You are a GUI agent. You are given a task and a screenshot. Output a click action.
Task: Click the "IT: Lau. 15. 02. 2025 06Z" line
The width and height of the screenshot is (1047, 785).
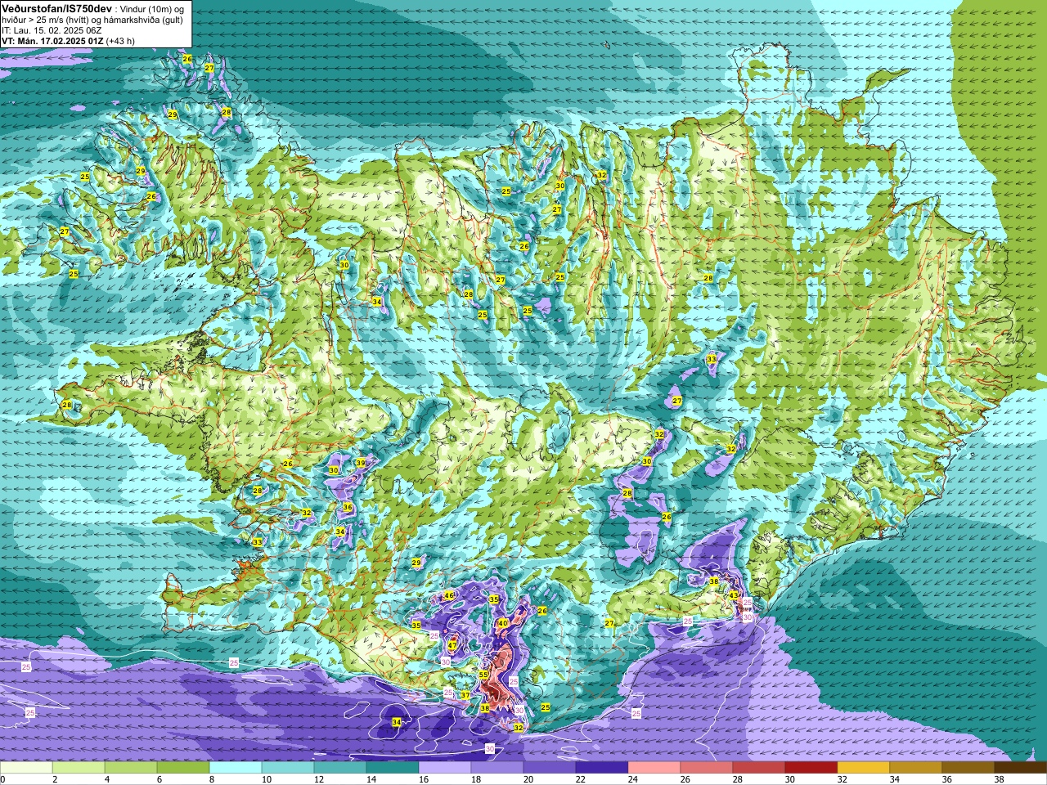tap(52, 30)
